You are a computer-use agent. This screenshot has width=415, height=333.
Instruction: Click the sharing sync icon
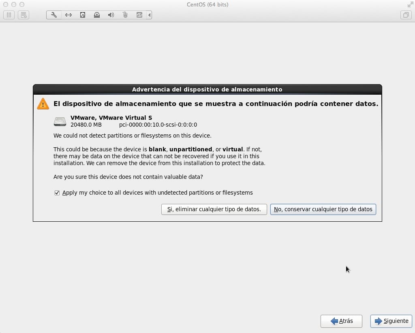[139, 15]
